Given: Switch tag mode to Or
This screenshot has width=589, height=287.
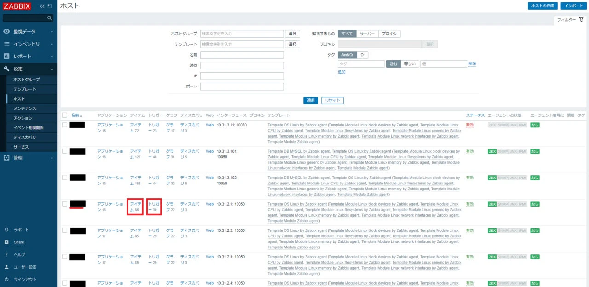Looking at the screenshot, I should pyautogui.click(x=363, y=55).
